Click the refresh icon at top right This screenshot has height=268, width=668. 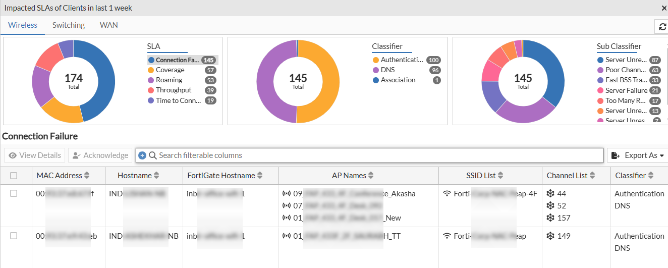coord(662,27)
